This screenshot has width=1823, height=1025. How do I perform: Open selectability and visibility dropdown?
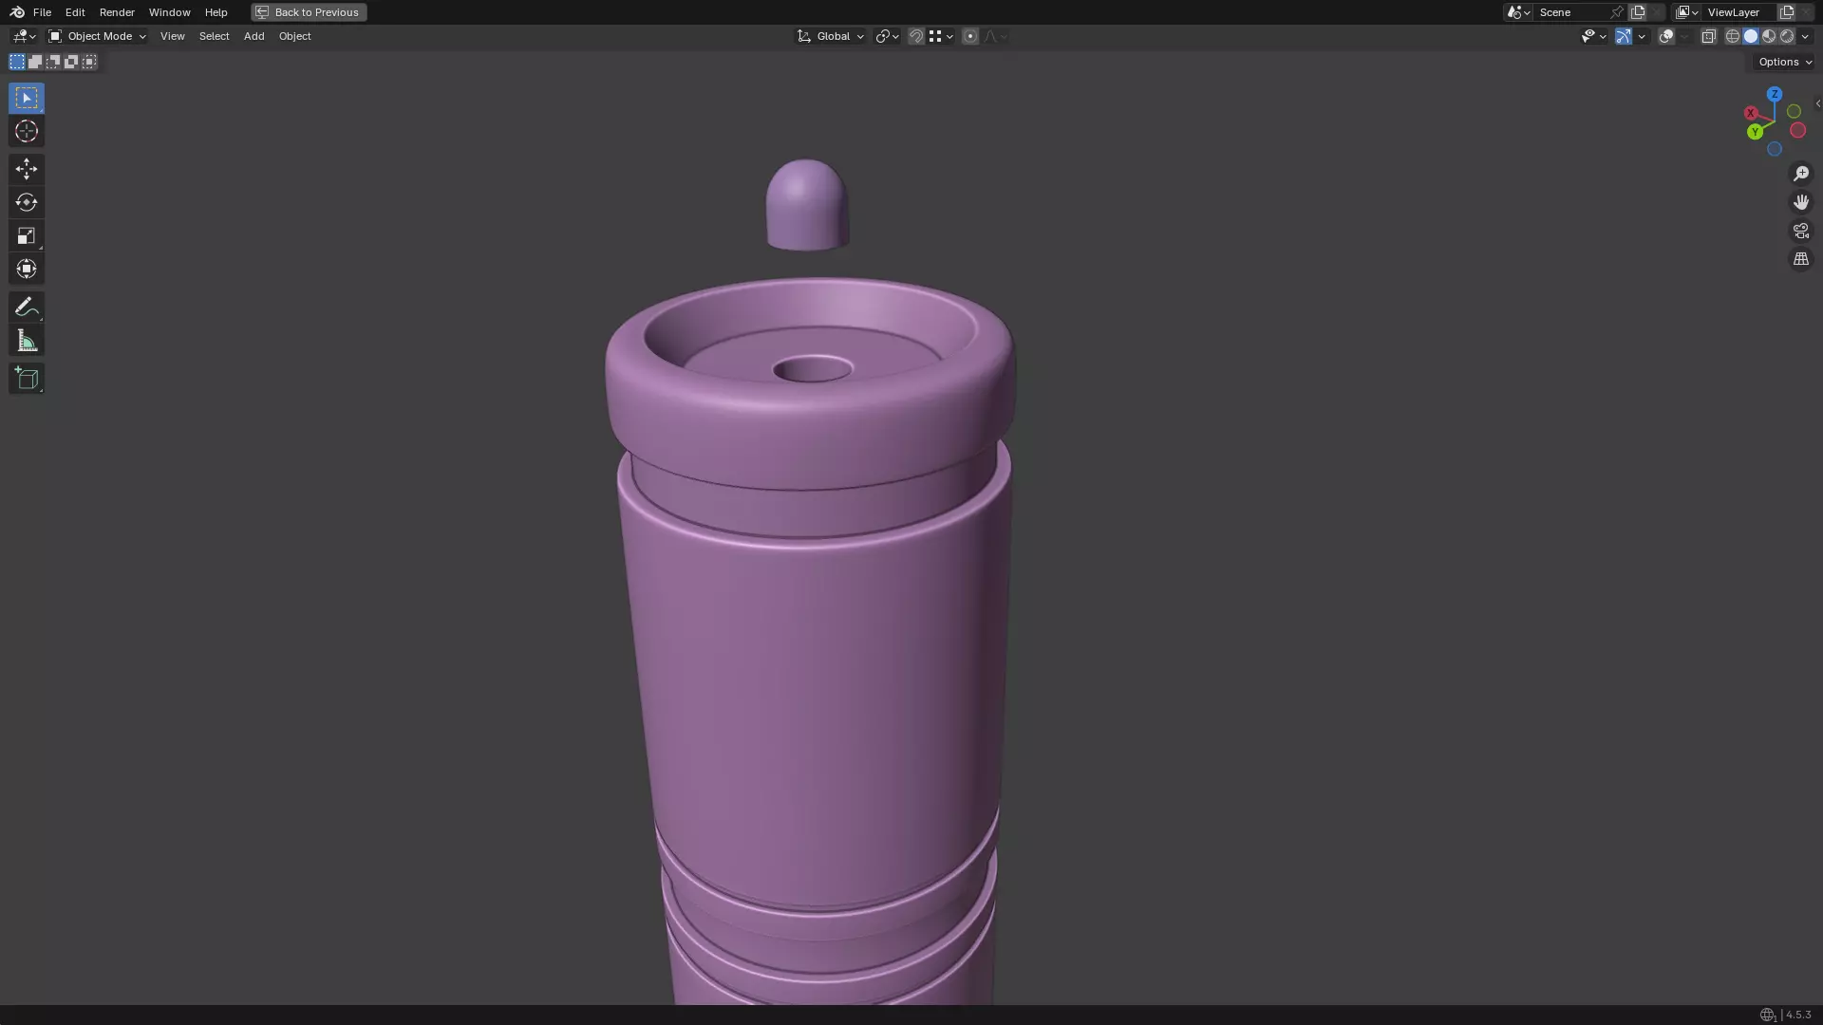tap(1593, 36)
